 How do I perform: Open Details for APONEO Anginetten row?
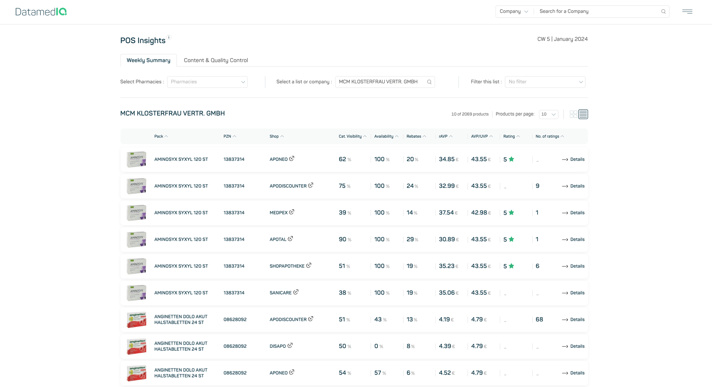573,373
